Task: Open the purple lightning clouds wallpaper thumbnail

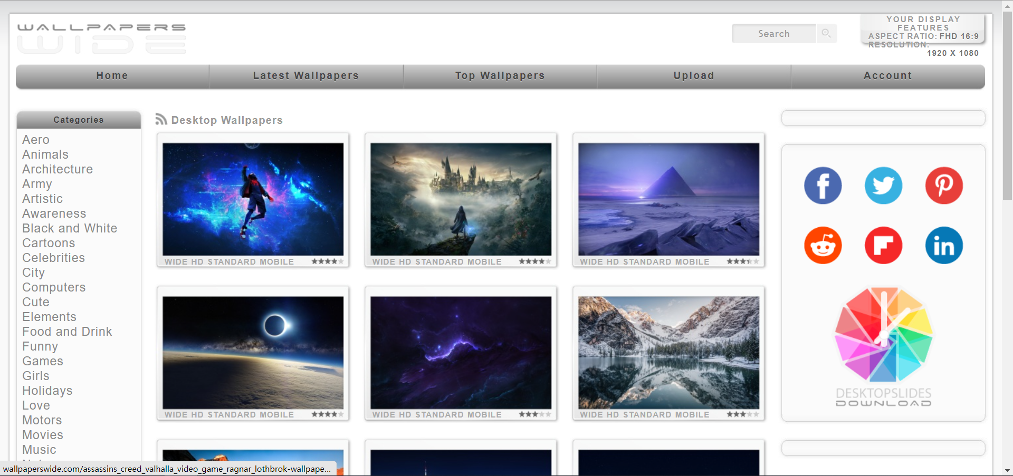Action: [461, 353]
